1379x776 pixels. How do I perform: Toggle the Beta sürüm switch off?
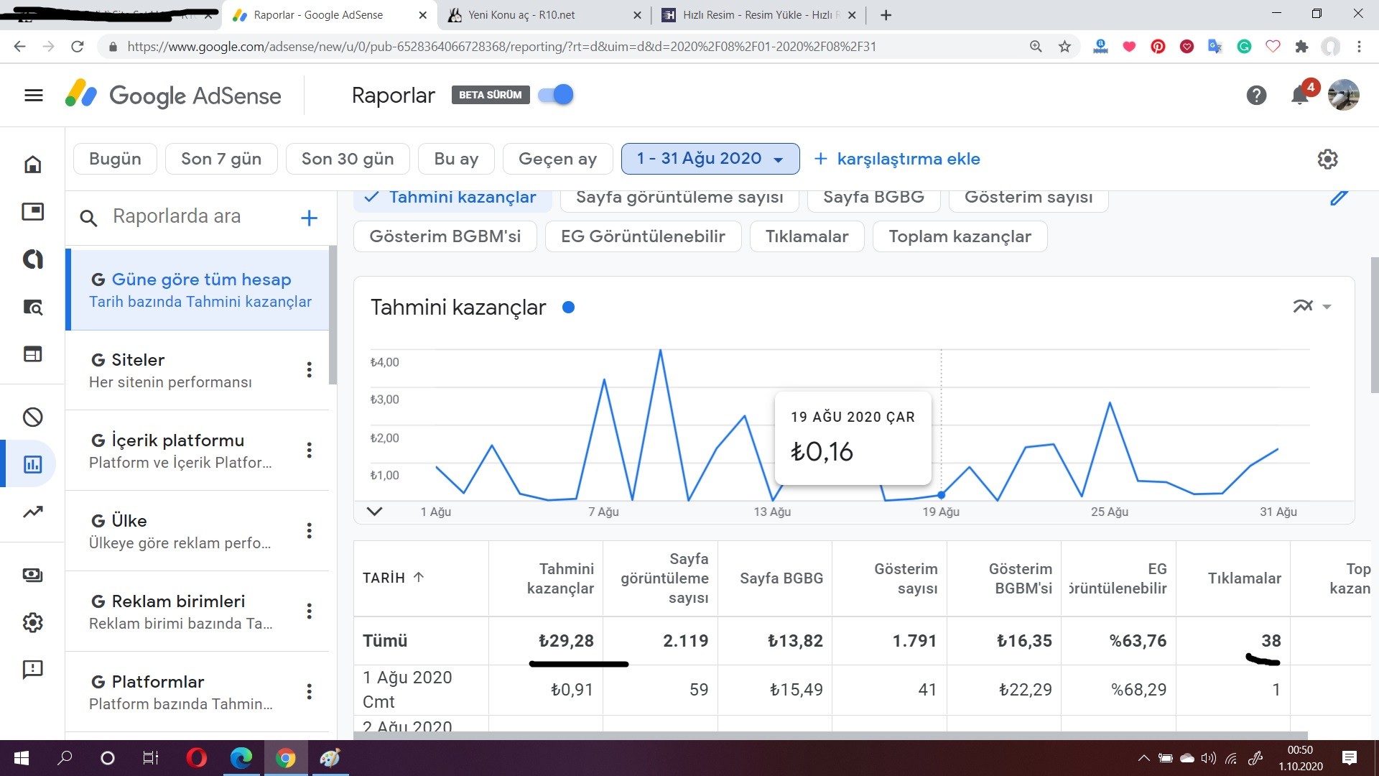coord(556,95)
